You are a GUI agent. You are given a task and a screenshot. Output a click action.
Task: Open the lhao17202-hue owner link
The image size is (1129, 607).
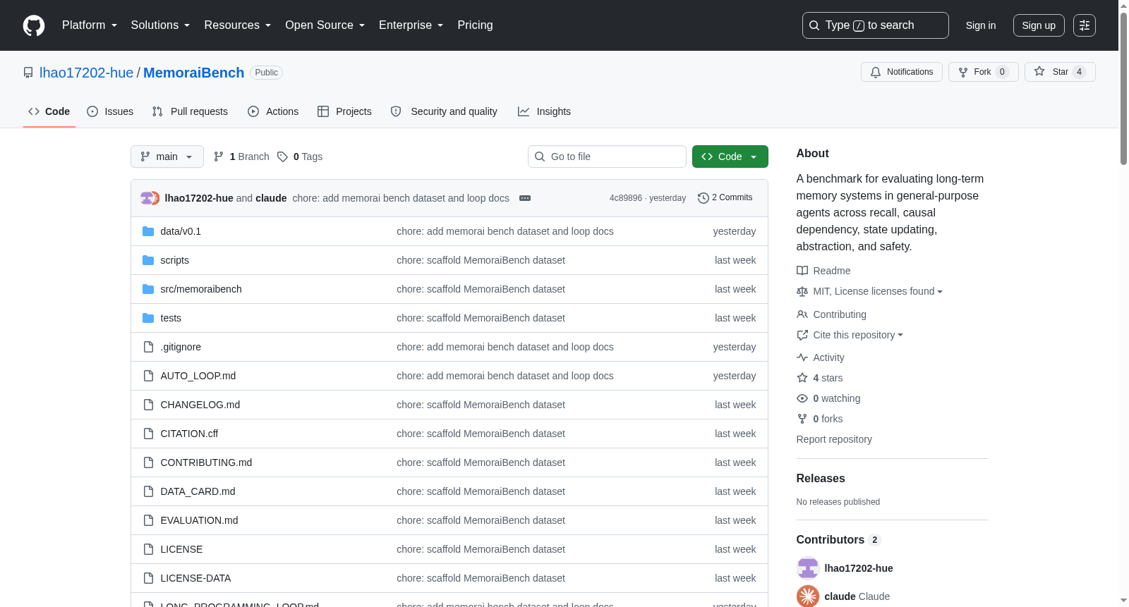[x=86, y=73]
